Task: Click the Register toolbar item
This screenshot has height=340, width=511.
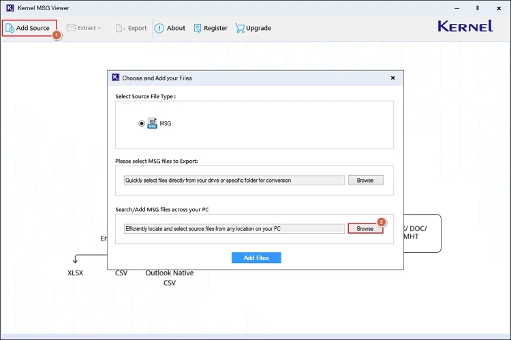Action: (211, 28)
